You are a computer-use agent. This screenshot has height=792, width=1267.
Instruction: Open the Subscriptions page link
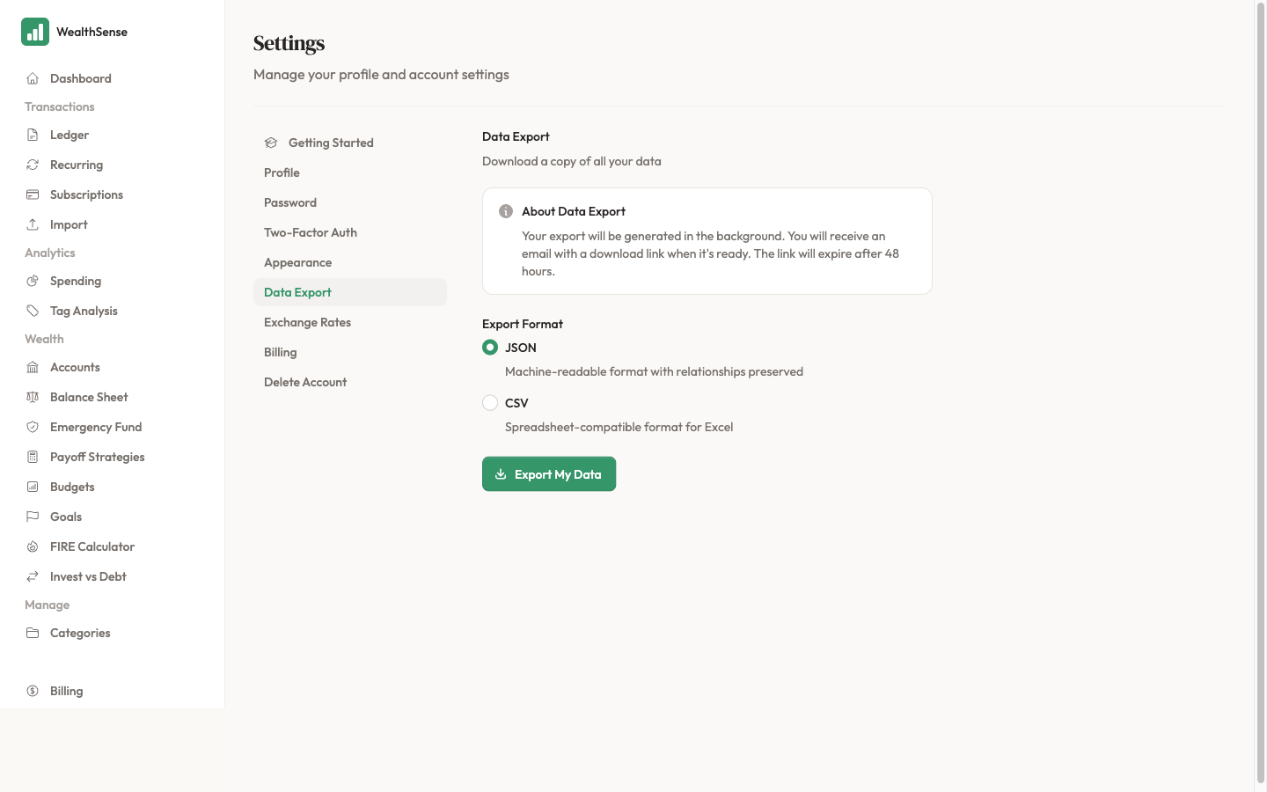click(x=113, y=194)
